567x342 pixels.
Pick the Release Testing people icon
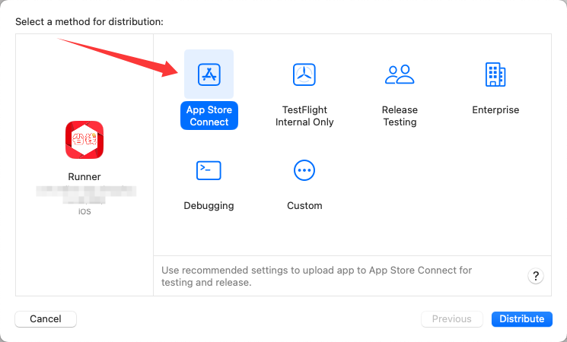click(400, 74)
